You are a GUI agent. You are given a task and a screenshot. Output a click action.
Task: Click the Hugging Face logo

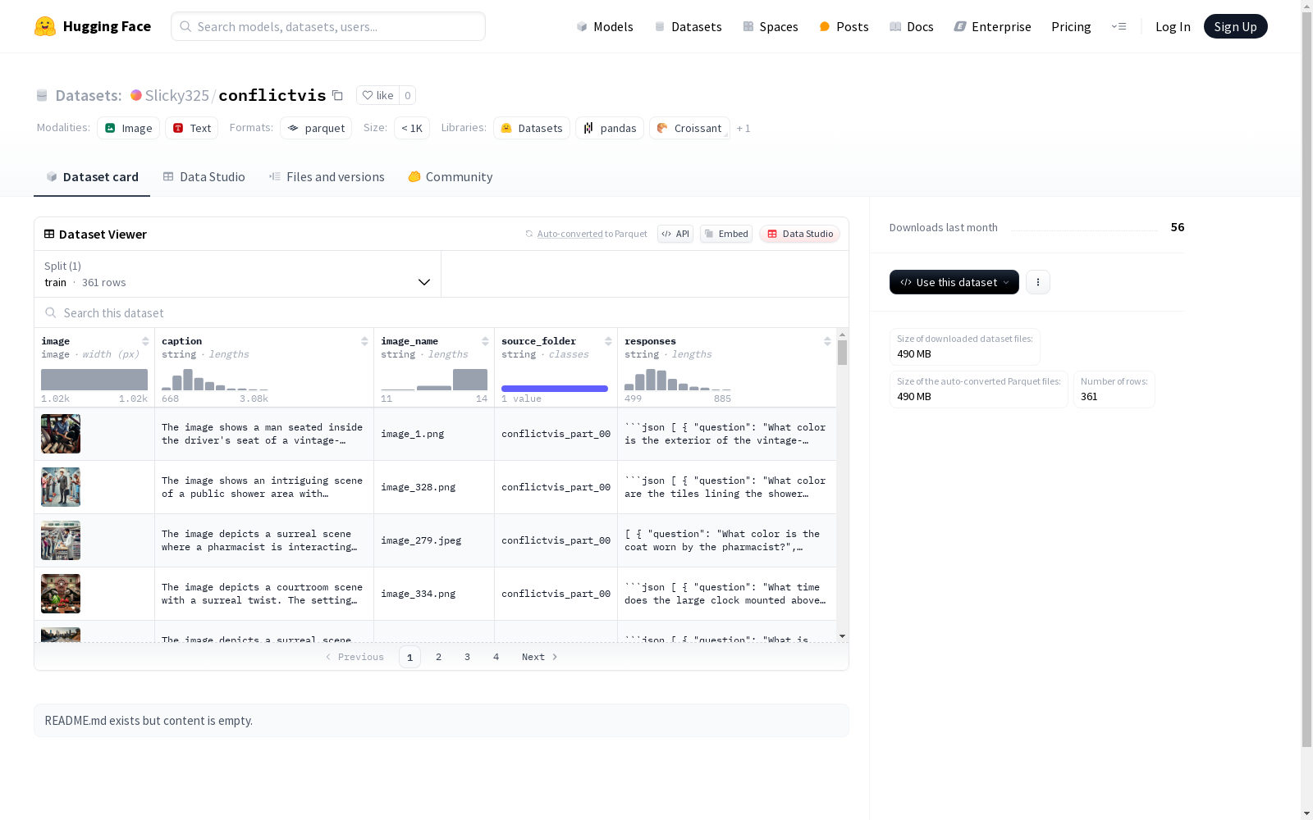pos(93,26)
